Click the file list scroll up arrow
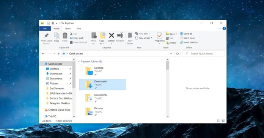The height and width of the screenshot is (138, 264). (168, 60)
